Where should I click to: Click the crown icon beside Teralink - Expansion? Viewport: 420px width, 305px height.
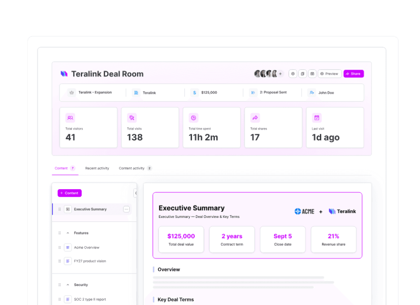[71, 93]
